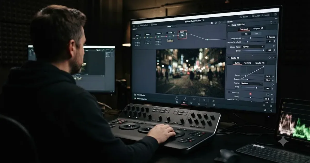
Task: Click the Blend value field showing 80
Action: pyautogui.click(x=268, y=88)
